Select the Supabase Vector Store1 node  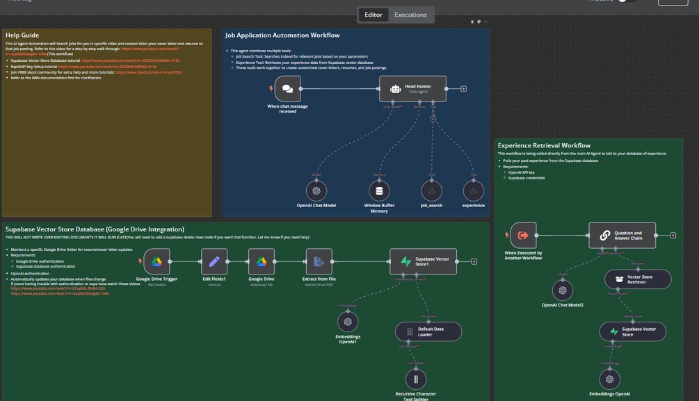click(x=423, y=261)
